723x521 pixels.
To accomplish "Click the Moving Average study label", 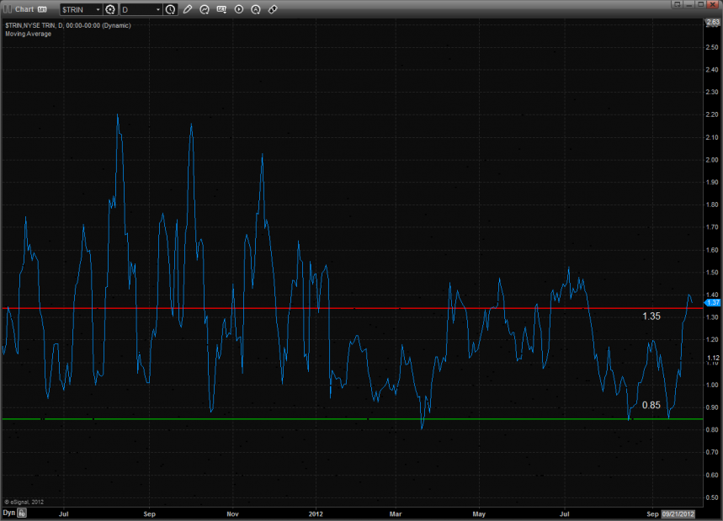I will [28, 34].
